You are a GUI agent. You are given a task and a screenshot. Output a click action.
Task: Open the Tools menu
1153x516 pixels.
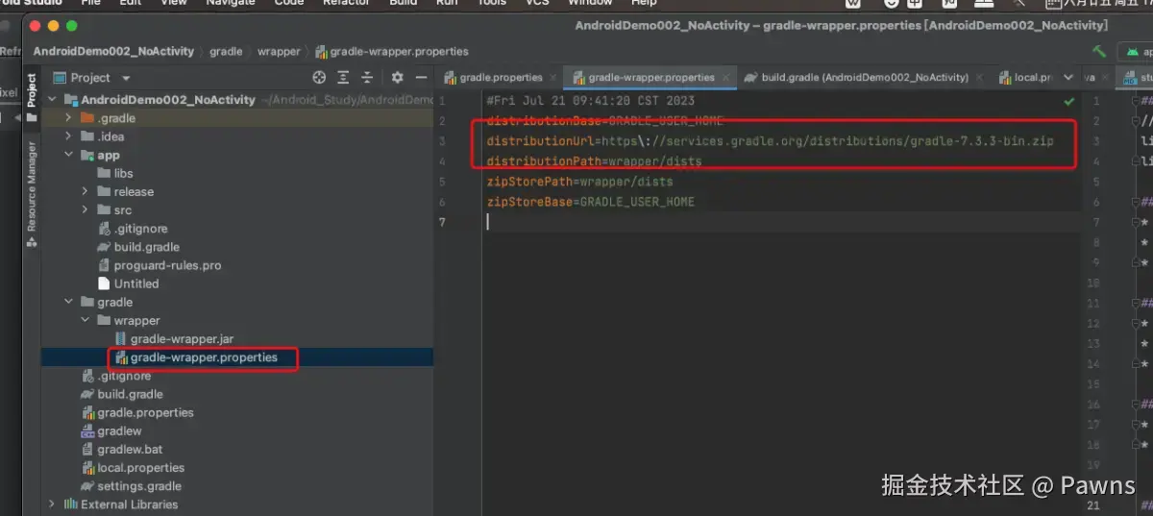[x=491, y=3]
